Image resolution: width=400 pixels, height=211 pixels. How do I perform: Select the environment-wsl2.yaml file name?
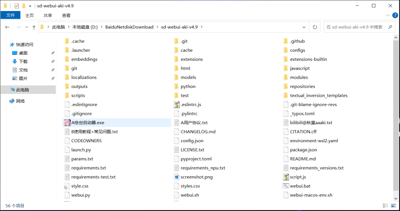tap(314, 141)
